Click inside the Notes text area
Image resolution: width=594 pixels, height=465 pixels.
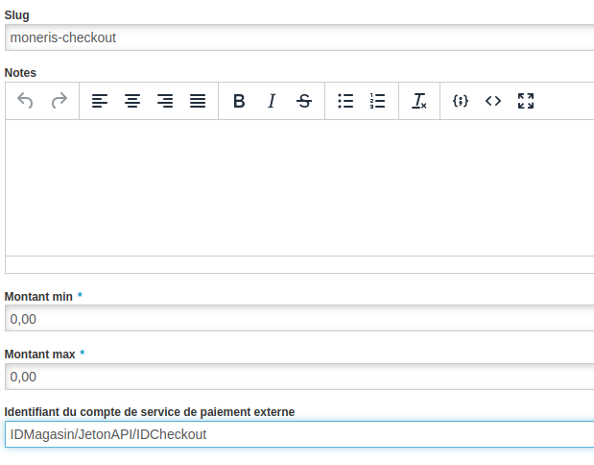297,187
